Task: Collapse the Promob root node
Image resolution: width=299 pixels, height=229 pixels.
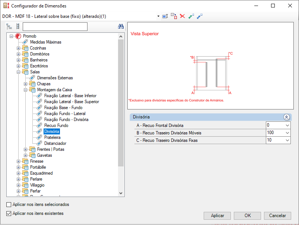Action: [12, 36]
